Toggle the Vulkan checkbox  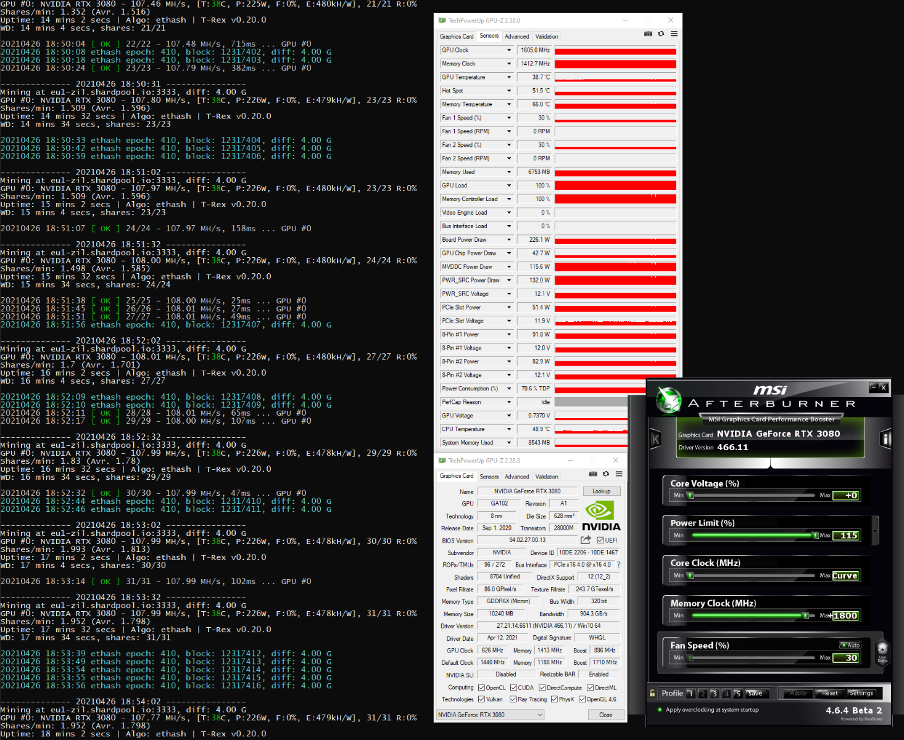(x=482, y=699)
